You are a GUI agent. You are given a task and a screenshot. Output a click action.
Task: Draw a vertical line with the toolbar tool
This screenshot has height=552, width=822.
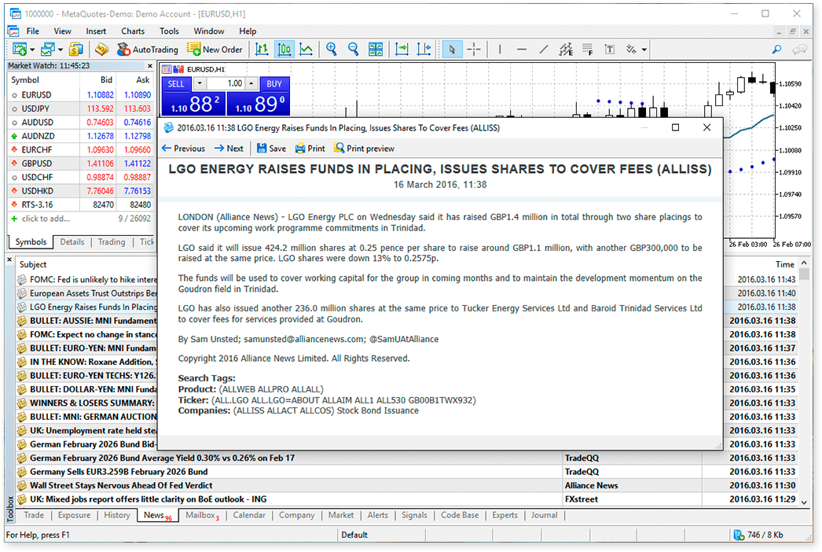pyautogui.click(x=500, y=50)
